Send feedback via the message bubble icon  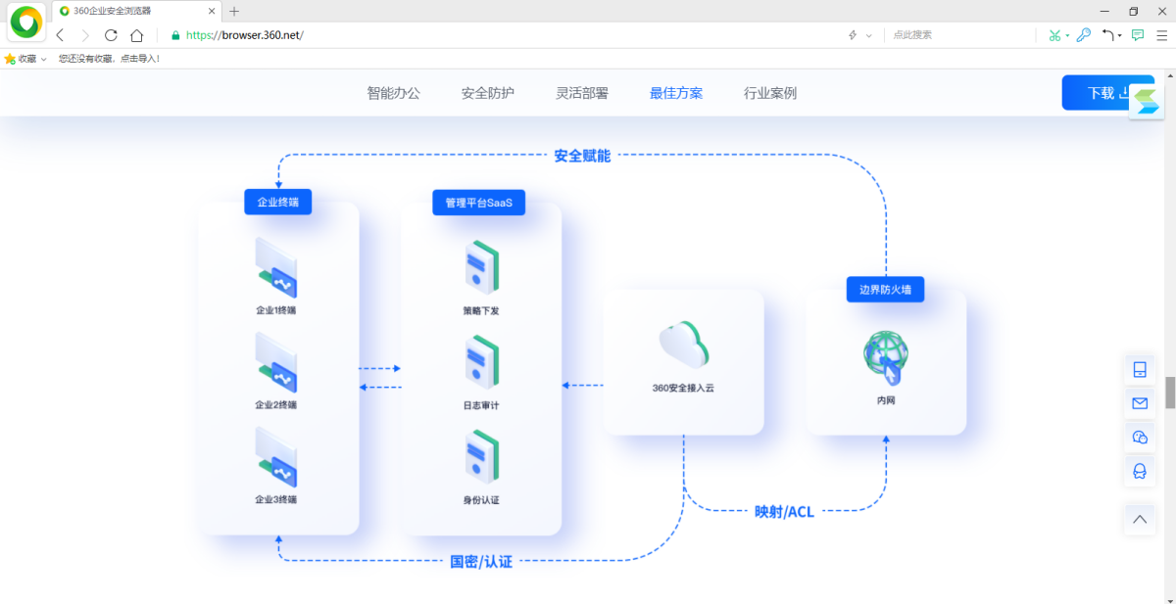pos(1136,34)
